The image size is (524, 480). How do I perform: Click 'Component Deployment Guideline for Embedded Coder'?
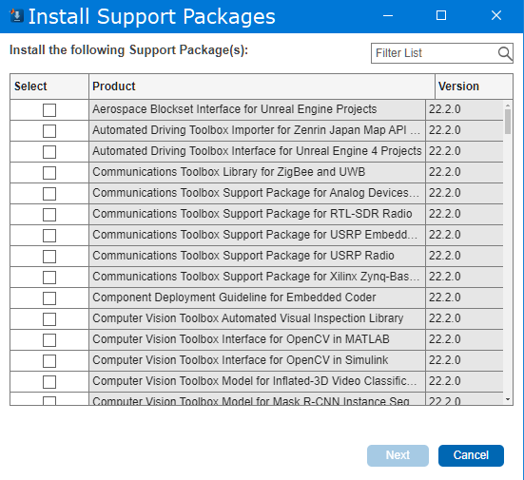(x=234, y=298)
